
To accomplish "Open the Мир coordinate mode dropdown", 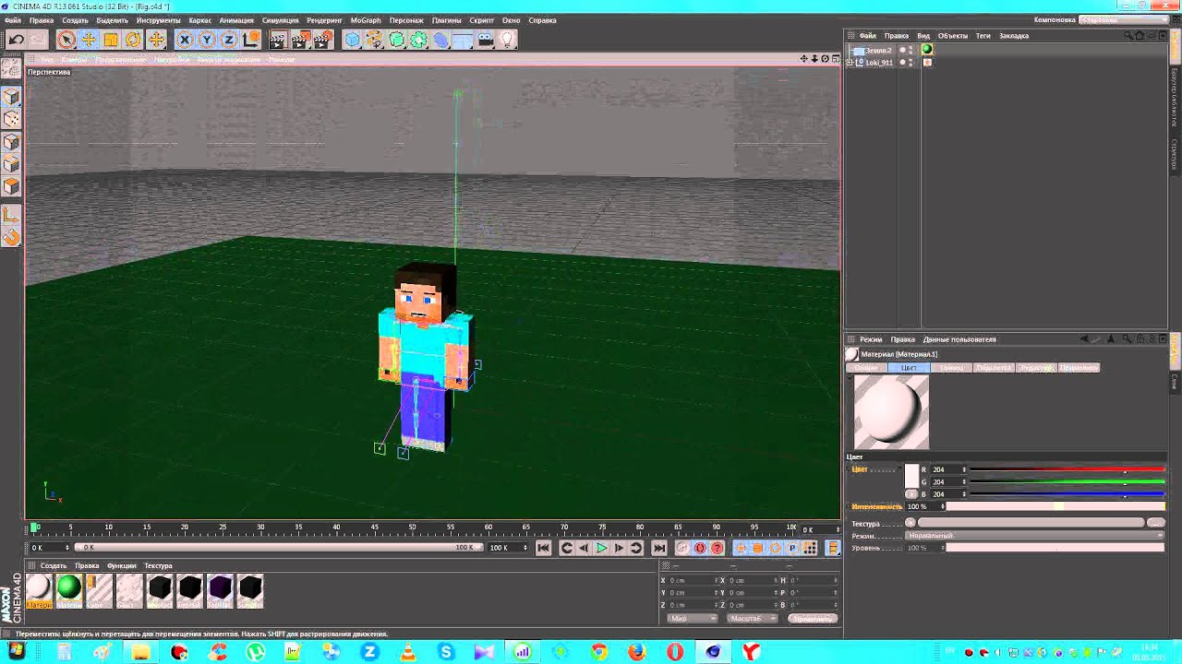I will tap(691, 618).
